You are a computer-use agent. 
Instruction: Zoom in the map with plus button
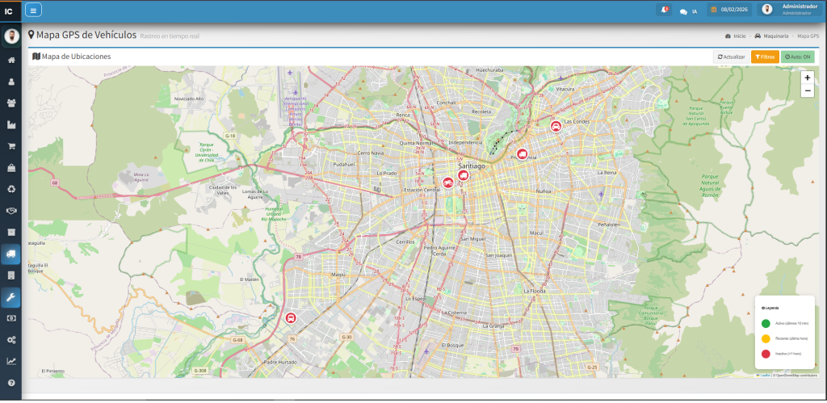[807, 78]
